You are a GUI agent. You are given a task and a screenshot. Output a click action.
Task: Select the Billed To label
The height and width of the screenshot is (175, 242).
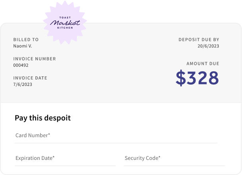point(26,40)
